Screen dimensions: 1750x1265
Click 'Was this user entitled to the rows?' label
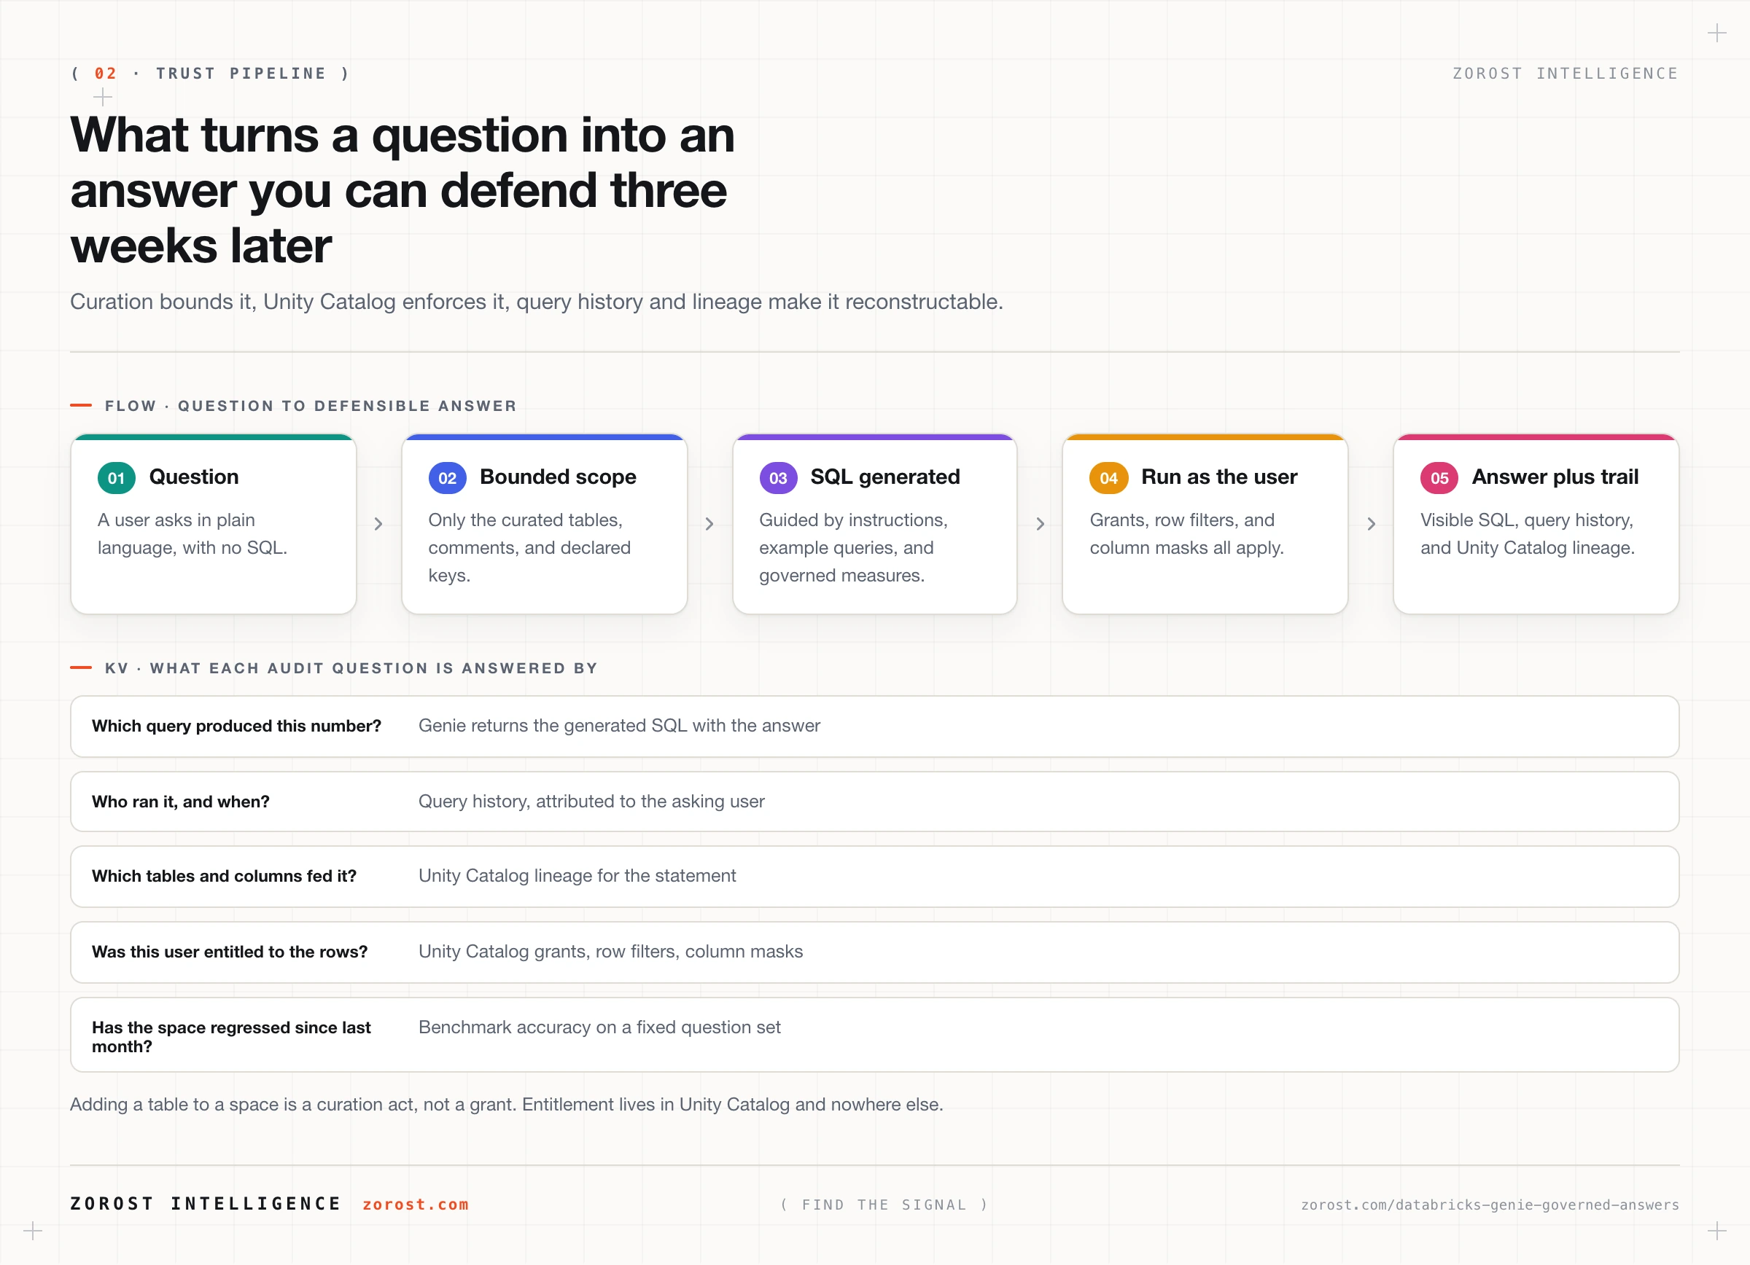pyautogui.click(x=230, y=952)
